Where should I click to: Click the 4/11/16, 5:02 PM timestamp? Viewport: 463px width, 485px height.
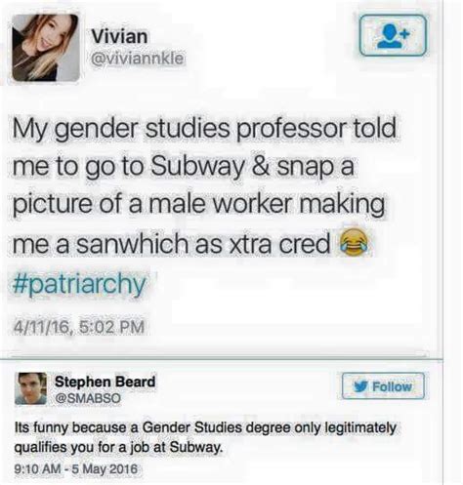[x=78, y=326]
